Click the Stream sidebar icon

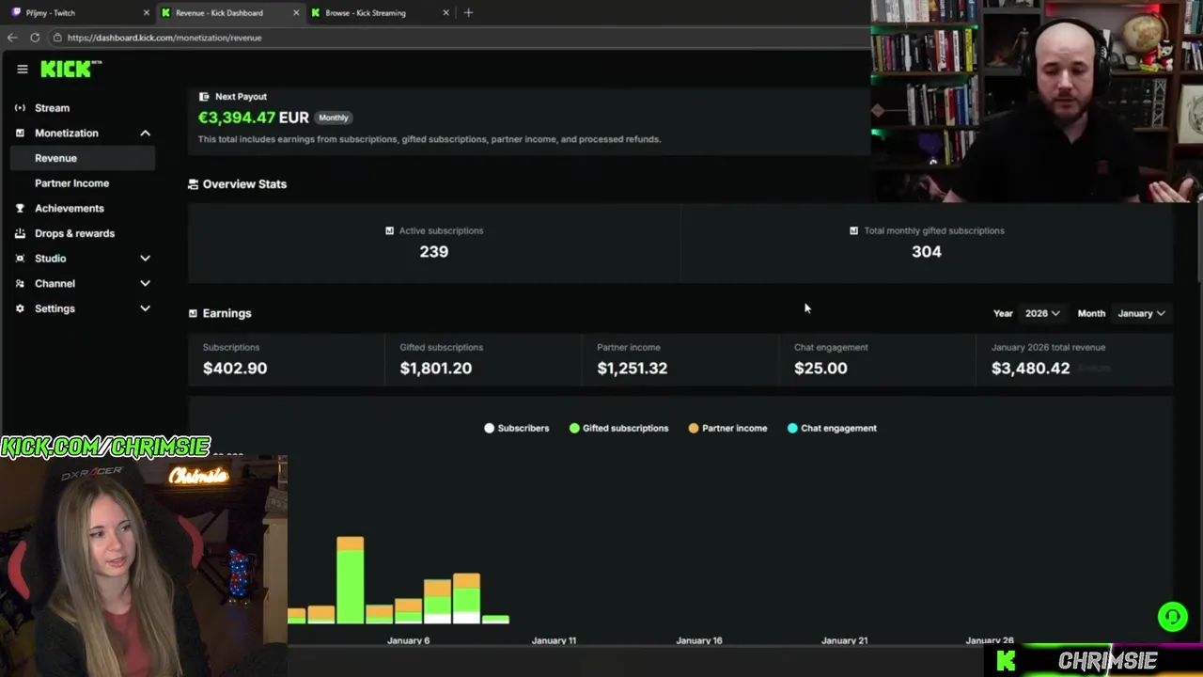point(20,108)
